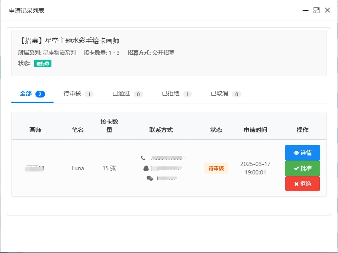The height and width of the screenshot is (253, 338).
Task: Select the 已拒绝 tab
Action: (x=177, y=94)
